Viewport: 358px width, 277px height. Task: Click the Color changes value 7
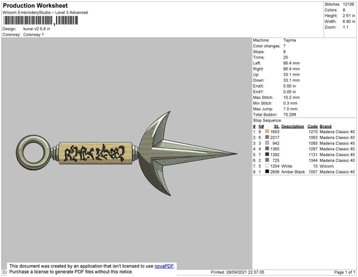(285, 46)
